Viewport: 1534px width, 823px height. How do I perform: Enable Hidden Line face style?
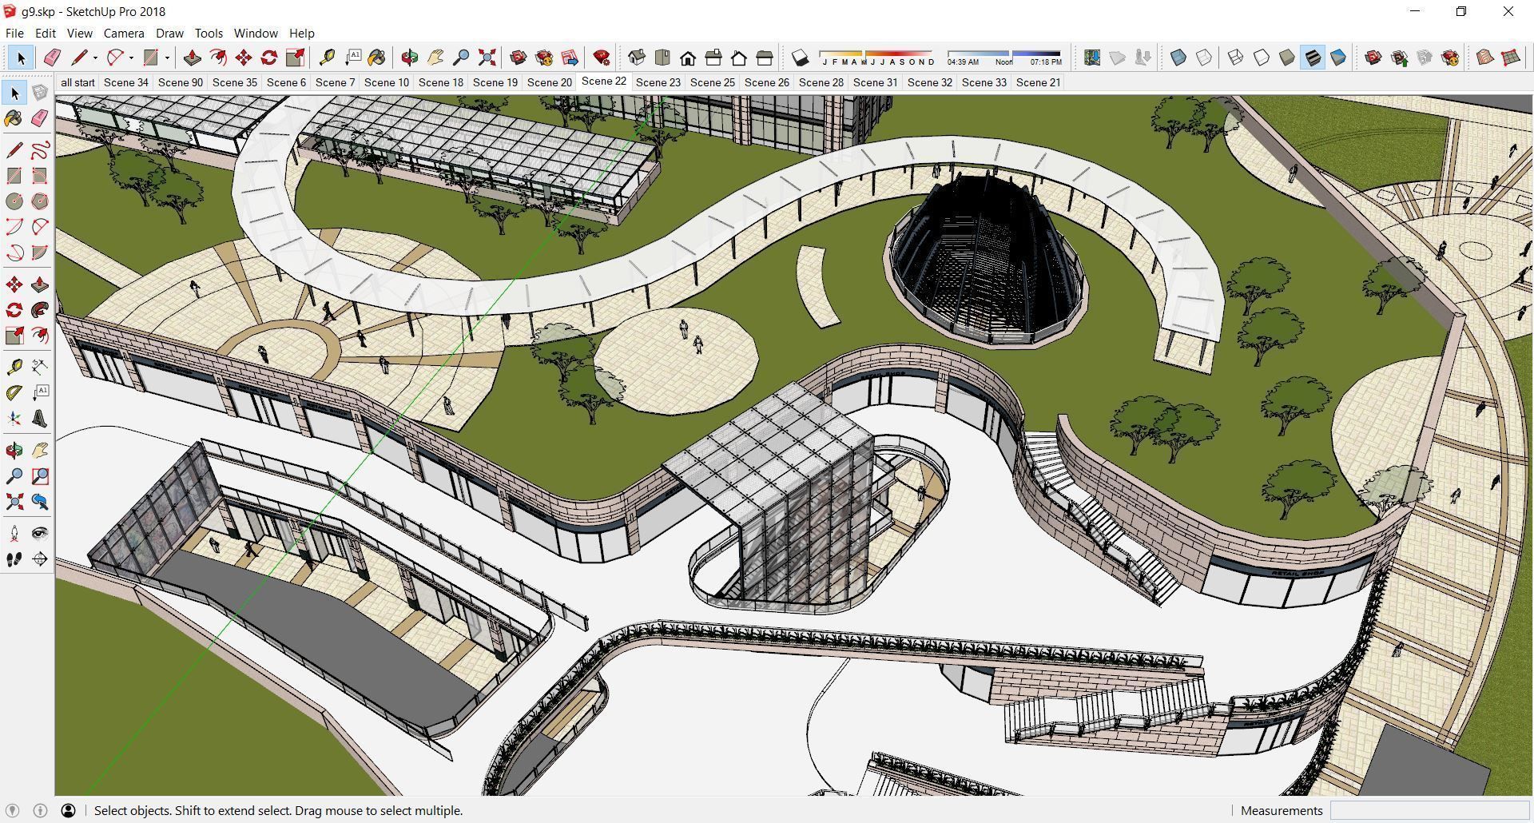pyautogui.click(x=1262, y=58)
